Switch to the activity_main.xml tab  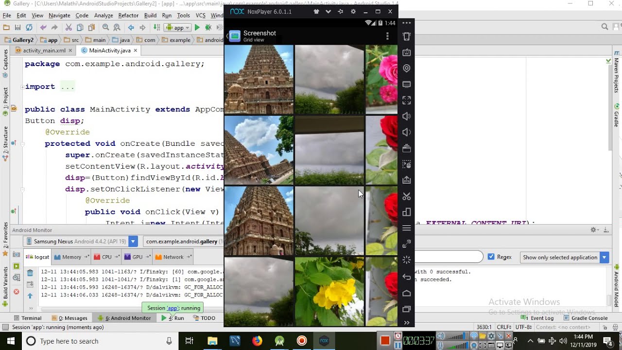[x=44, y=51]
